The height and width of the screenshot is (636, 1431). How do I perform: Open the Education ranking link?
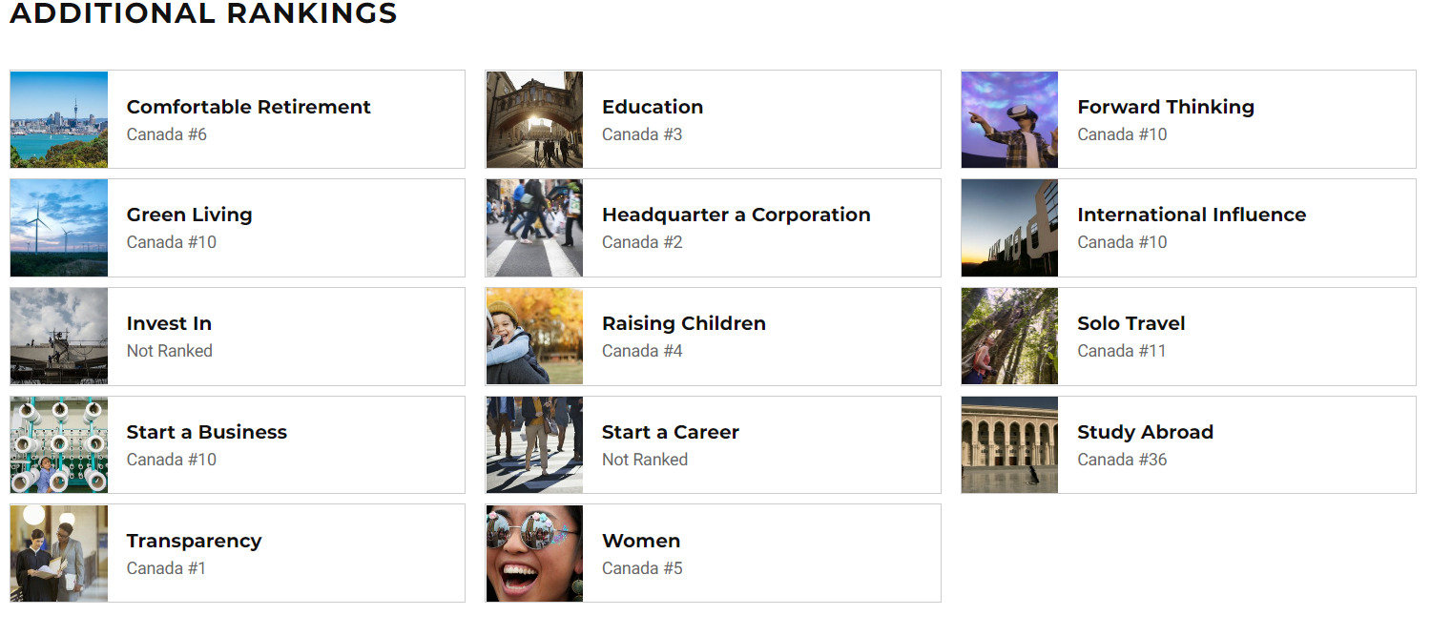click(x=652, y=107)
